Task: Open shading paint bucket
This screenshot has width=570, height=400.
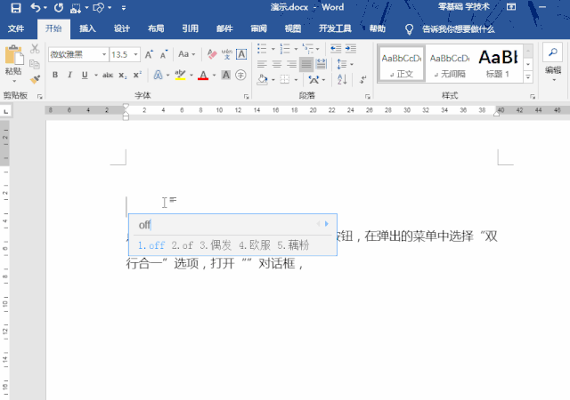Action: 262,79
